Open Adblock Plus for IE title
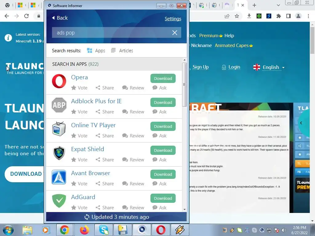 [x=96, y=101]
